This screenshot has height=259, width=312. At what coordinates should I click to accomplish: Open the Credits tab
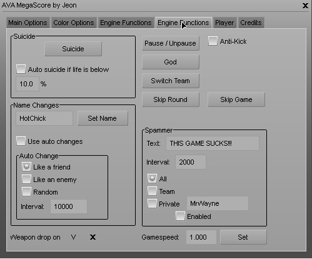[x=251, y=23]
